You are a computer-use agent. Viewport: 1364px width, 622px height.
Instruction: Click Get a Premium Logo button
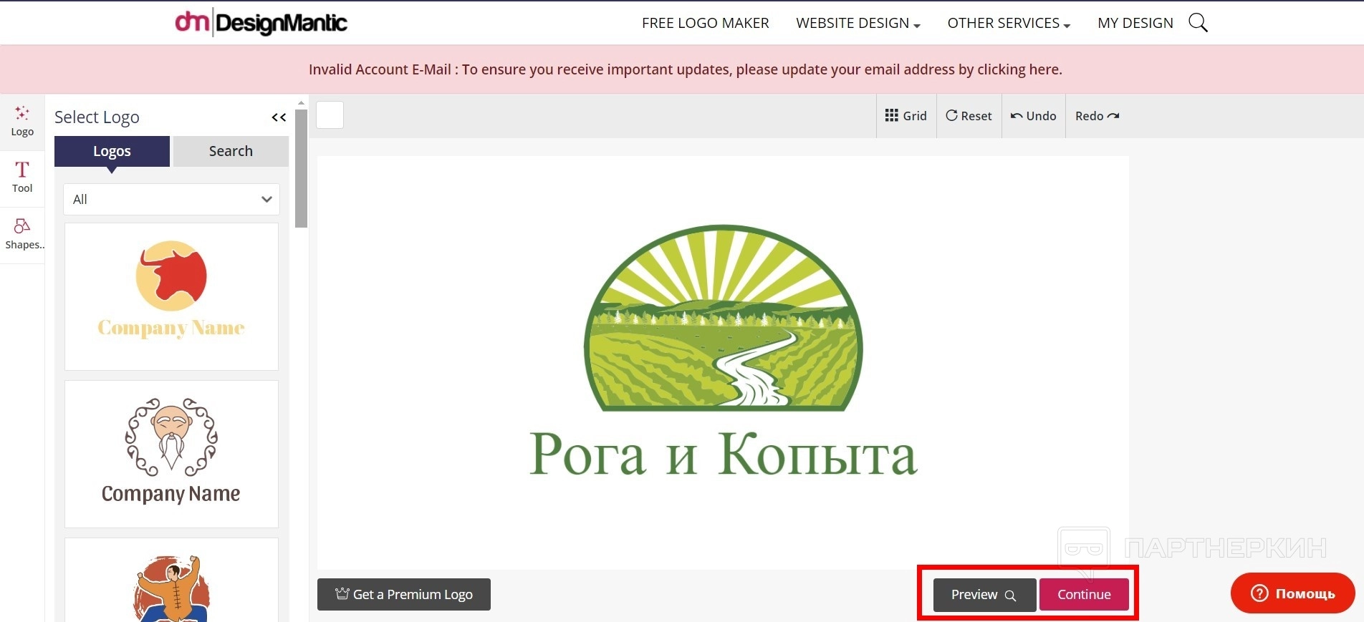click(404, 594)
